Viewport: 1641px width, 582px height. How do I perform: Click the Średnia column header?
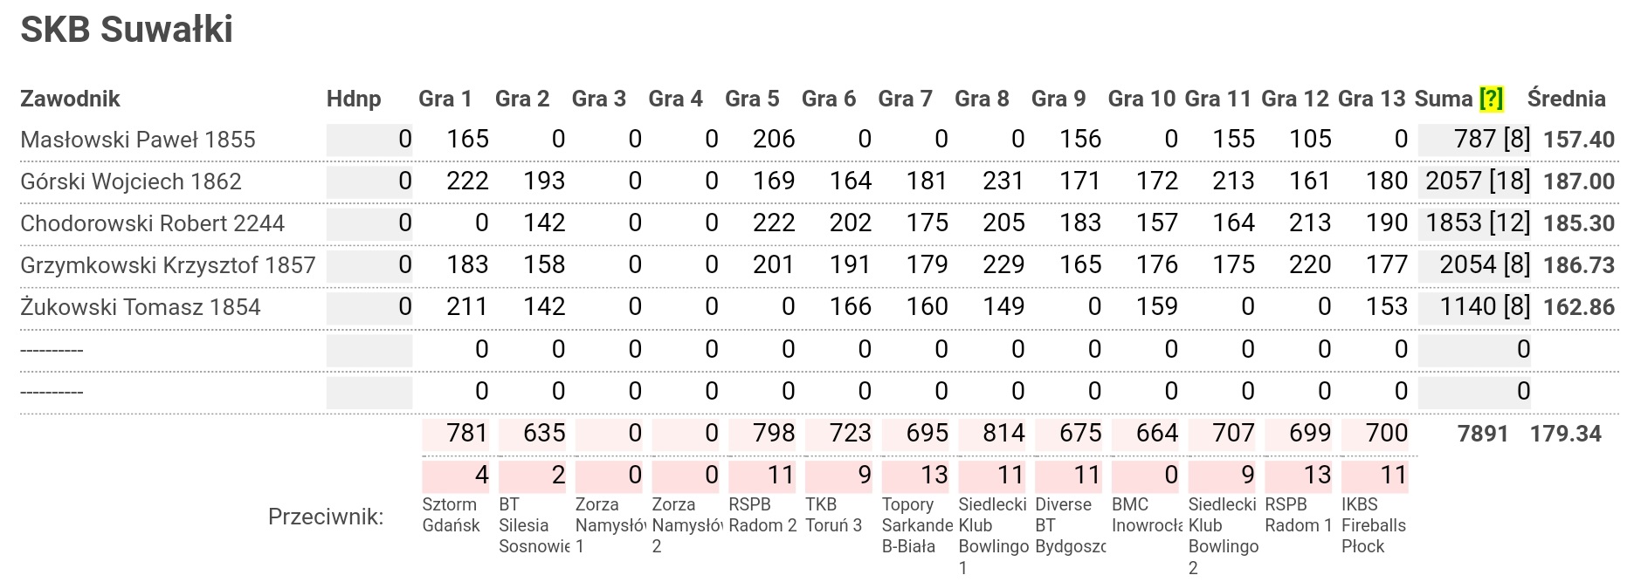coord(1566,99)
